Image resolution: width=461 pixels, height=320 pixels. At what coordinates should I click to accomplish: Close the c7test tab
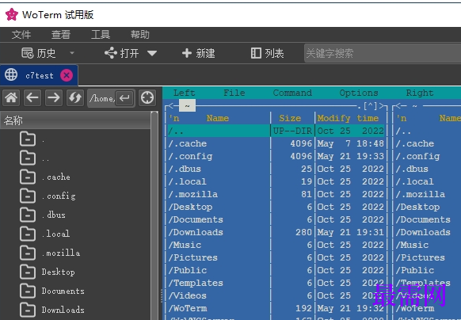(67, 75)
